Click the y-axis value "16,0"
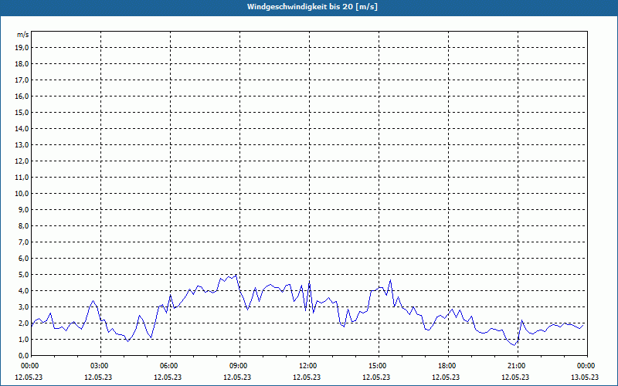The height and width of the screenshot is (386, 618). (x=22, y=96)
